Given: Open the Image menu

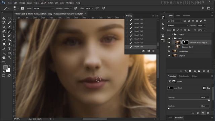Looking at the screenshot, I should coord(22,3).
